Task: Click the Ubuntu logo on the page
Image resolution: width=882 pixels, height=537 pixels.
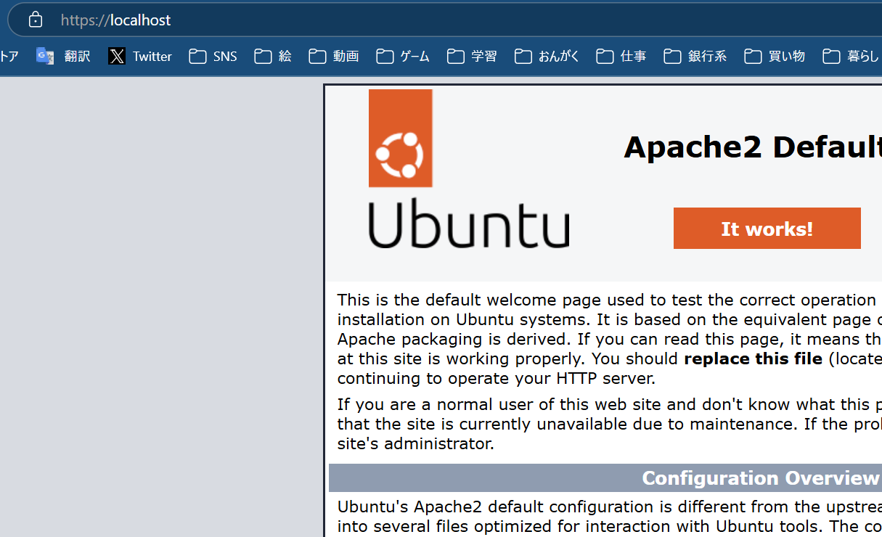Action: click(469, 167)
